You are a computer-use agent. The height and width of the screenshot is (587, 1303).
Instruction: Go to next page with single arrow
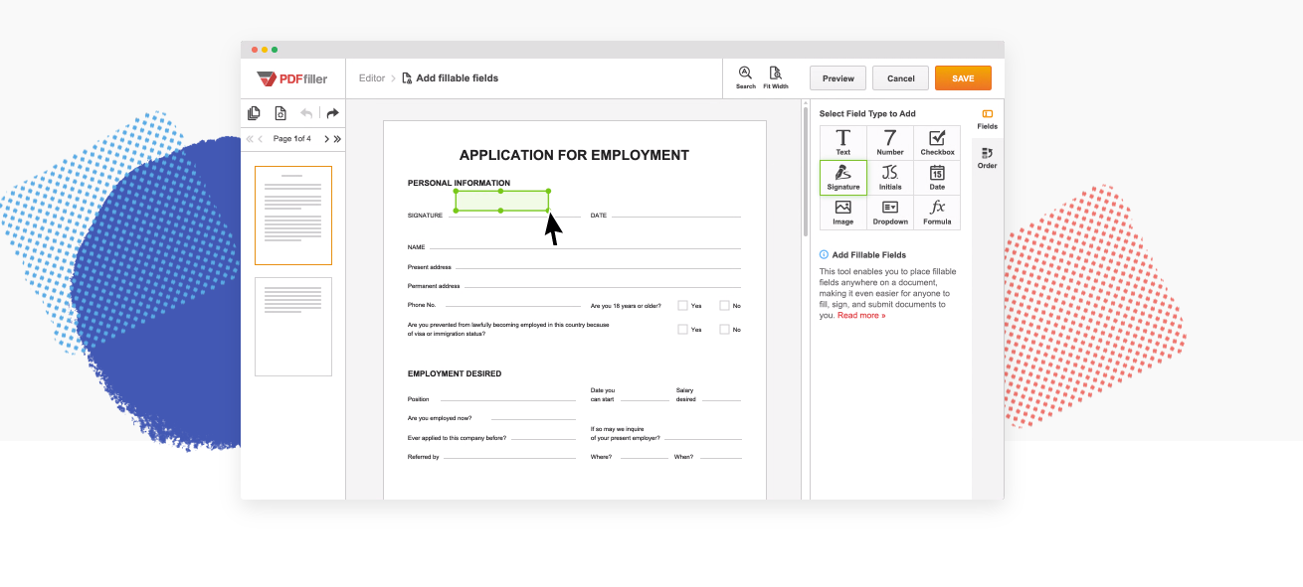[326, 139]
